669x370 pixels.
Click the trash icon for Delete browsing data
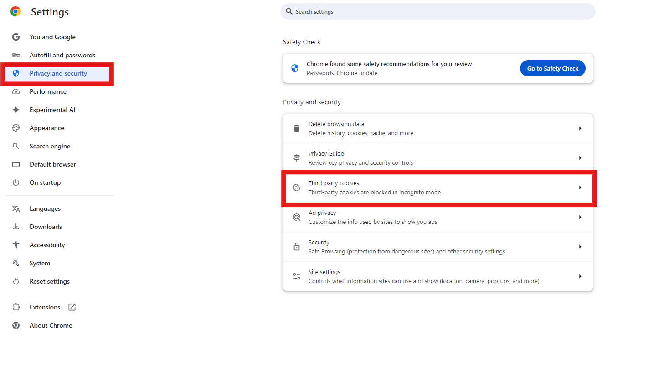click(x=297, y=128)
